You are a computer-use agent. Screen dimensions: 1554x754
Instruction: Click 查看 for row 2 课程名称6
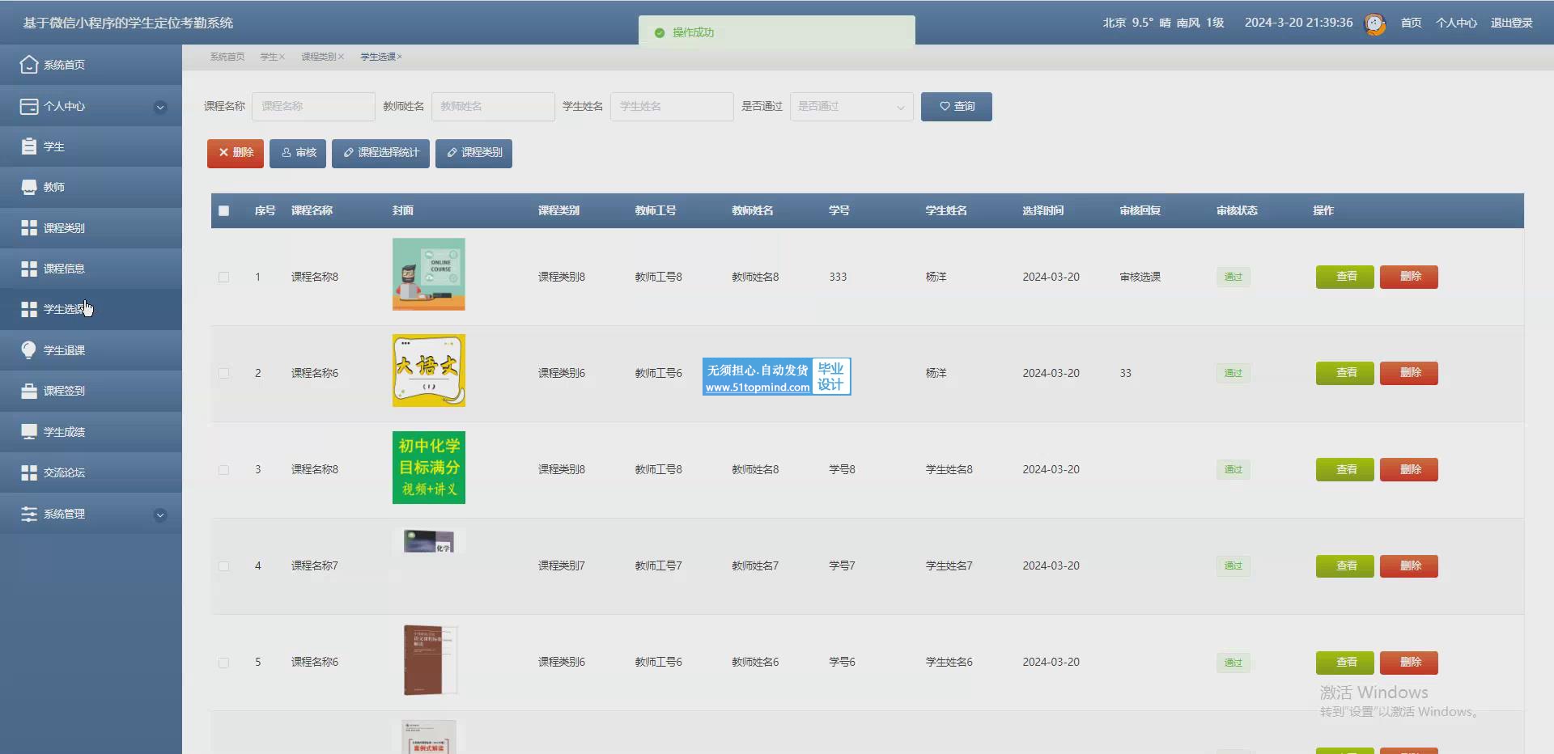(1345, 373)
